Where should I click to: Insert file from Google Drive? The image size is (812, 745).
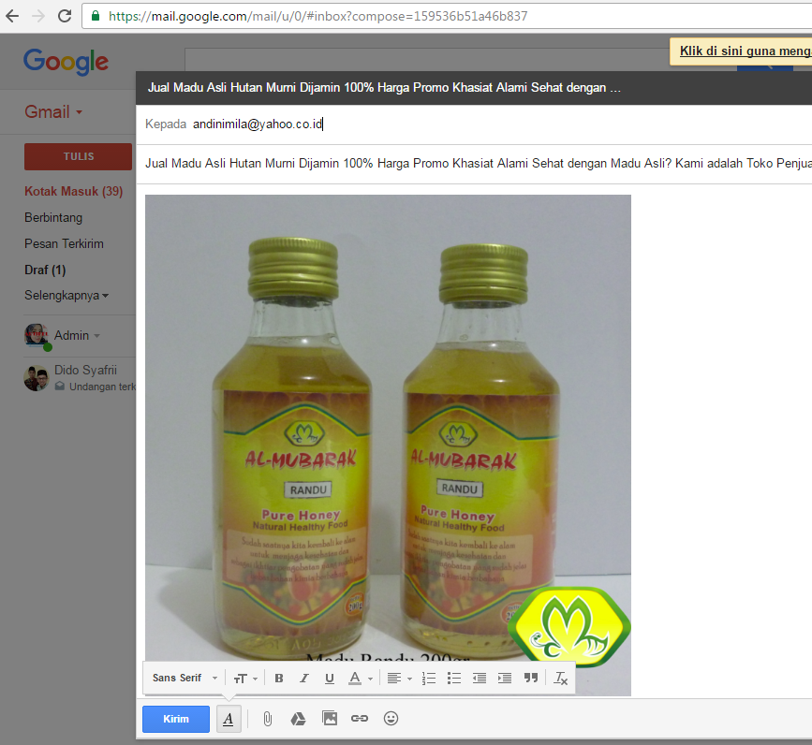click(298, 719)
